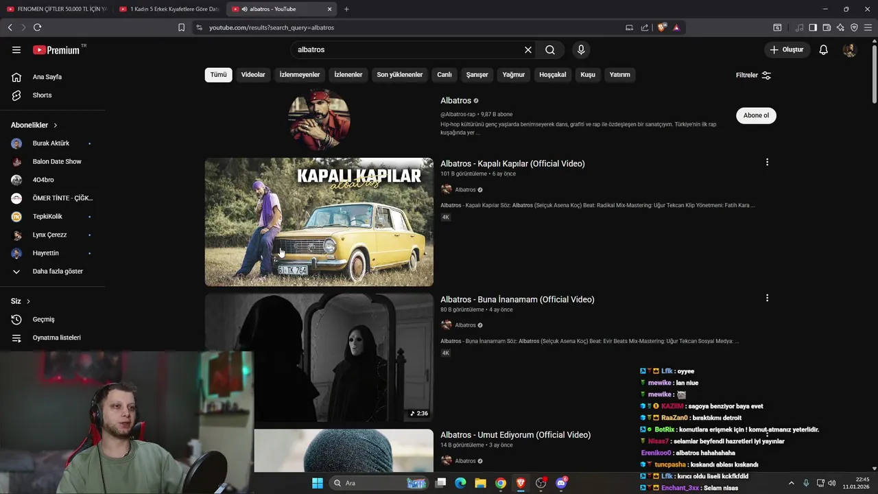
Task: Open the browser main menu
Action: 868,27
